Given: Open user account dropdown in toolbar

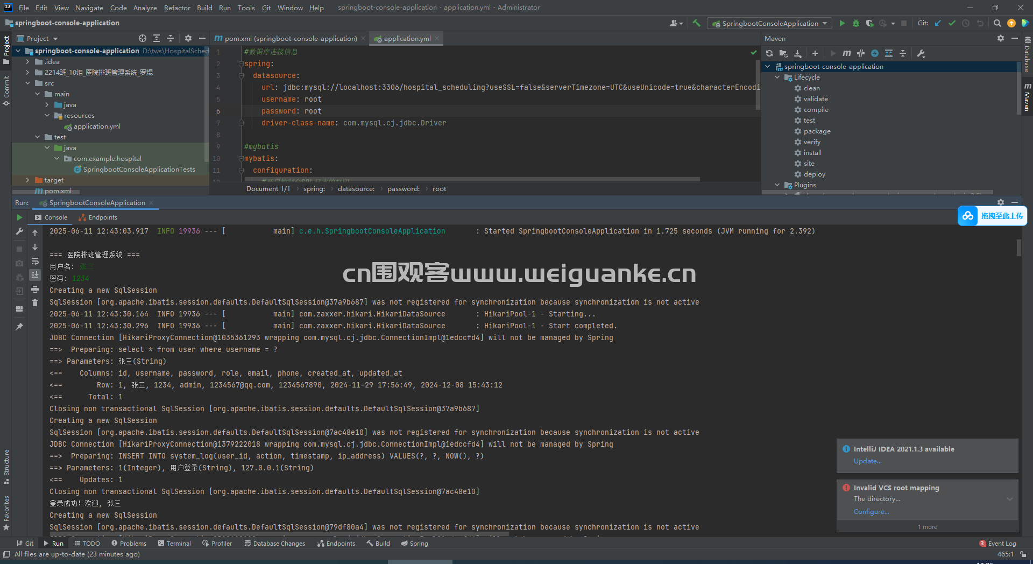Looking at the screenshot, I should (x=676, y=23).
